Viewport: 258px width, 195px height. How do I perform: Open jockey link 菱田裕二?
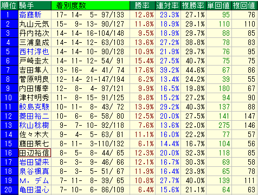34,116
